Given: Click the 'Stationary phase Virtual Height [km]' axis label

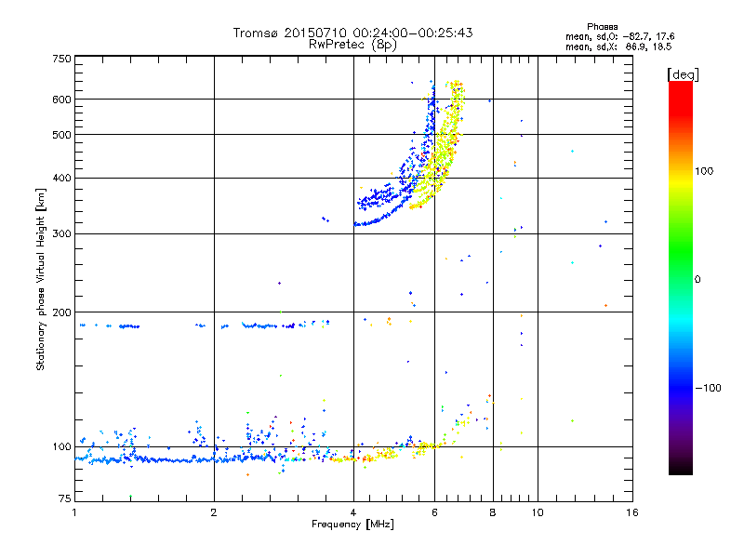Looking at the screenshot, I should pos(40,279).
